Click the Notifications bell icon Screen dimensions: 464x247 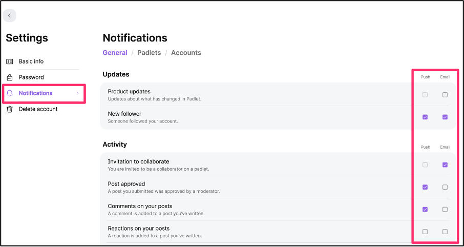click(x=10, y=93)
